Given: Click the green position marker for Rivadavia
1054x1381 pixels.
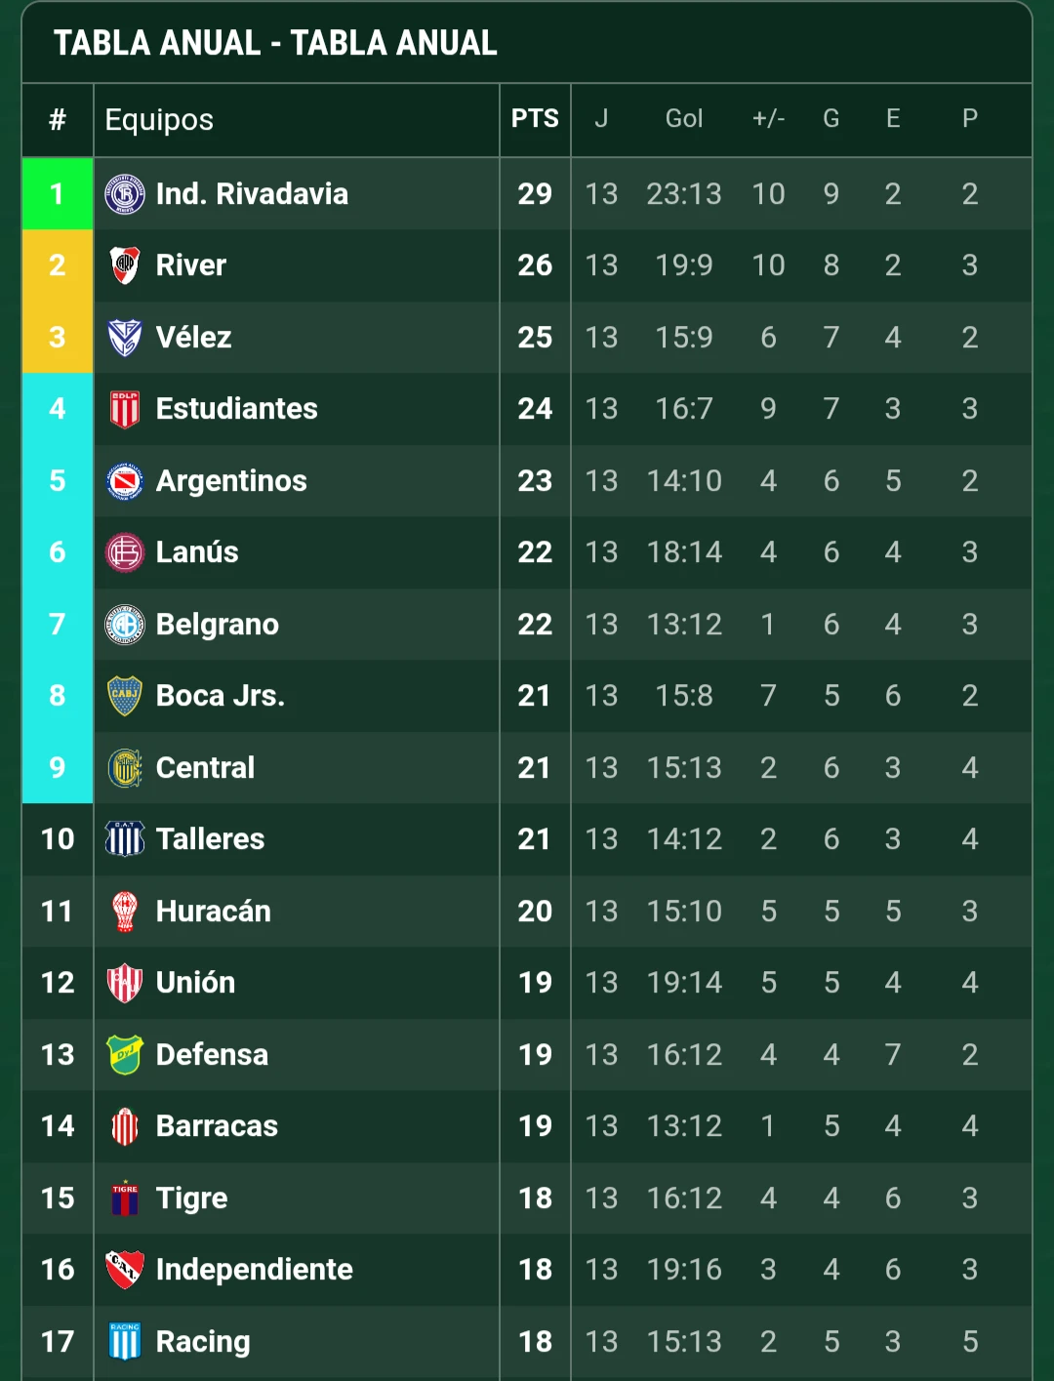Looking at the screenshot, I should 57,193.
